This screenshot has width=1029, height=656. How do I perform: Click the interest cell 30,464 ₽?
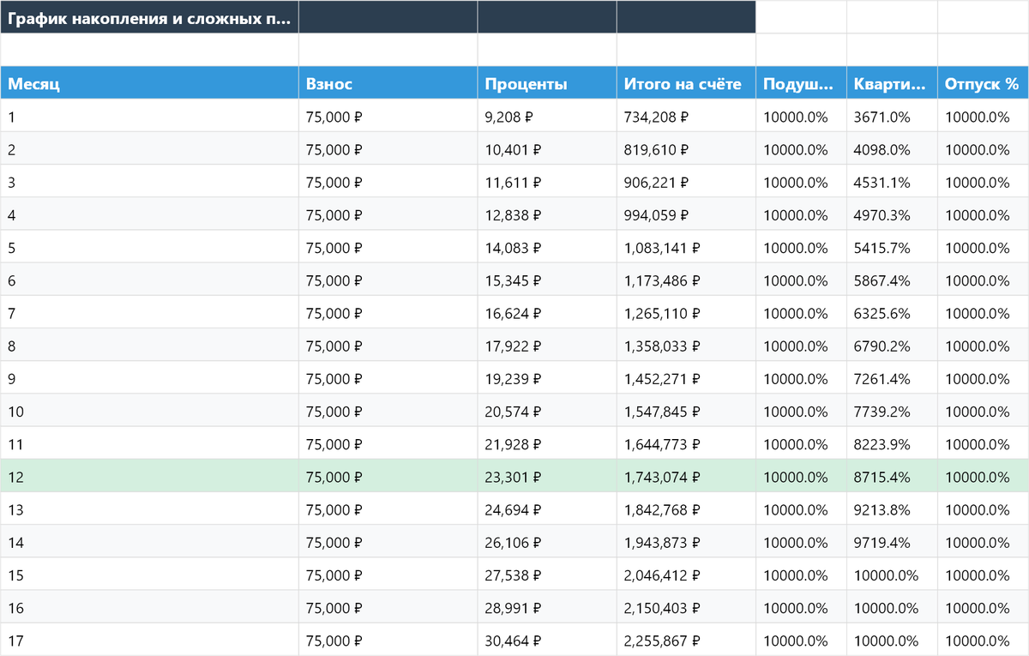click(546, 641)
